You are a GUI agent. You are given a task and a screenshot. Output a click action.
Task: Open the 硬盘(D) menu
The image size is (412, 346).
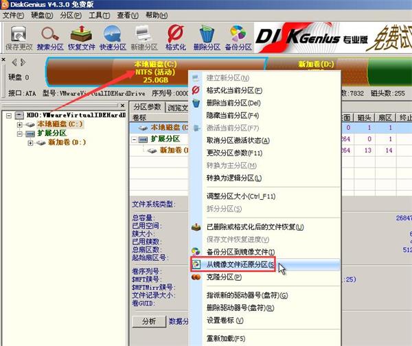[42, 15]
